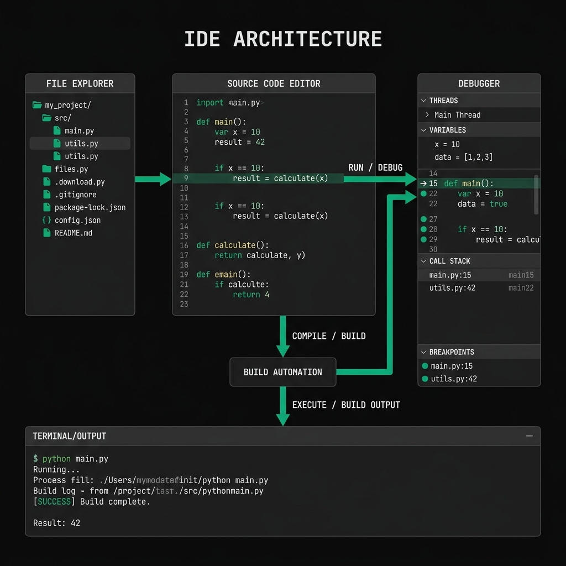
Task: Select the TERMINAL/OUTPUT panel header
Action: click(283, 436)
